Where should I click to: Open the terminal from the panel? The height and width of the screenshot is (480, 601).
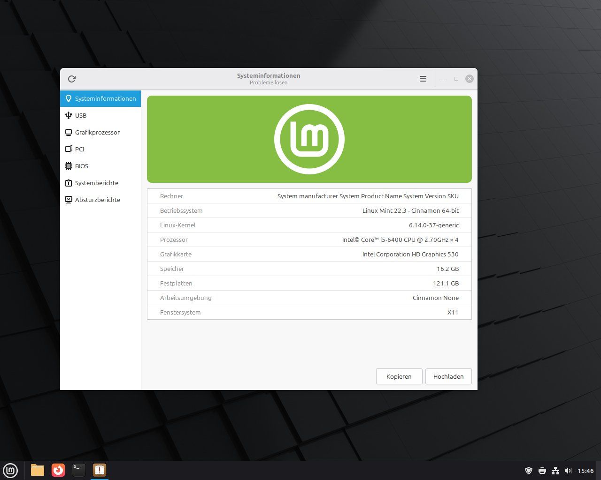click(79, 470)
